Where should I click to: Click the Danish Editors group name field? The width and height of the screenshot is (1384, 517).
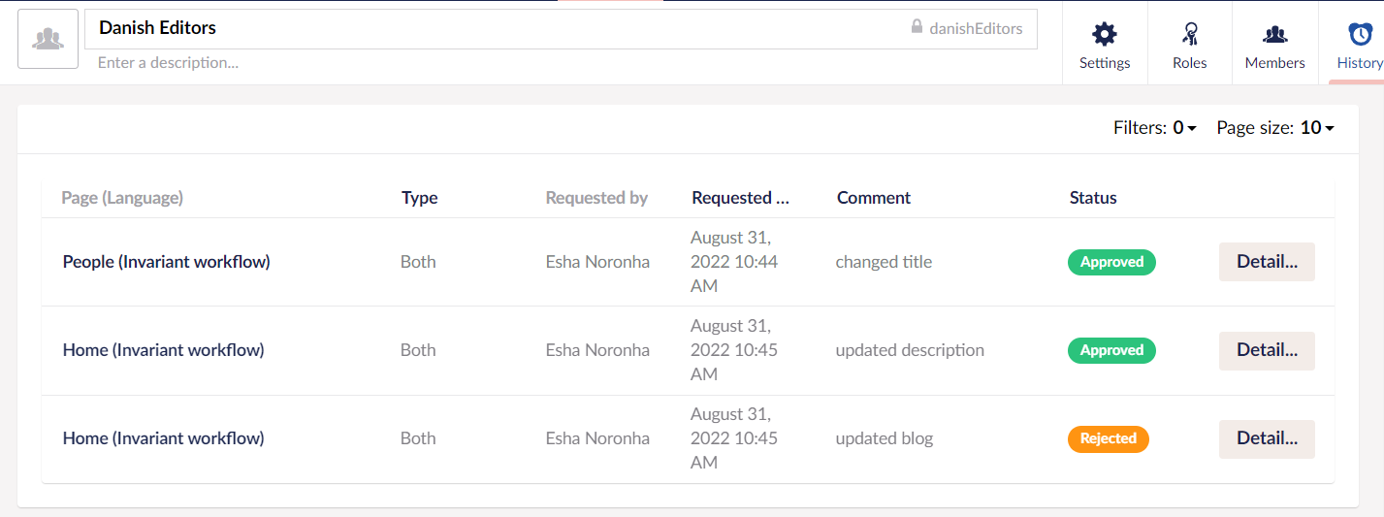point(561,29)
